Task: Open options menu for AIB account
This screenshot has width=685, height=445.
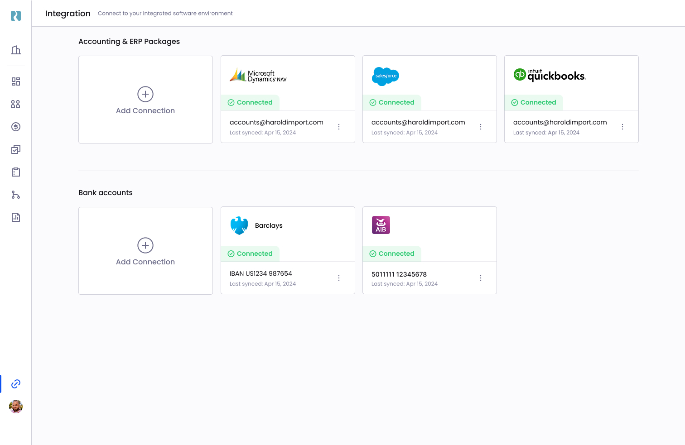Action: pos(481,278)
